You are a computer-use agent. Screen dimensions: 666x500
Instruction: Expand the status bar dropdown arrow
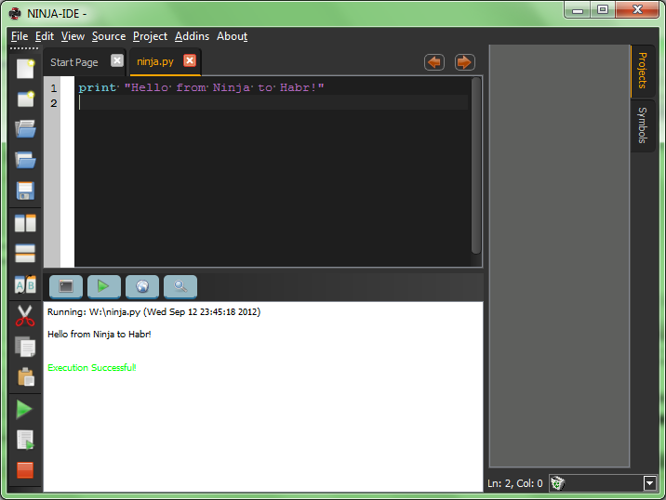tap(650, 483)
